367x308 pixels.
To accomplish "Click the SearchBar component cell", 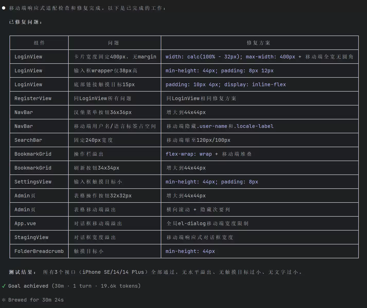I will (39, 140).
